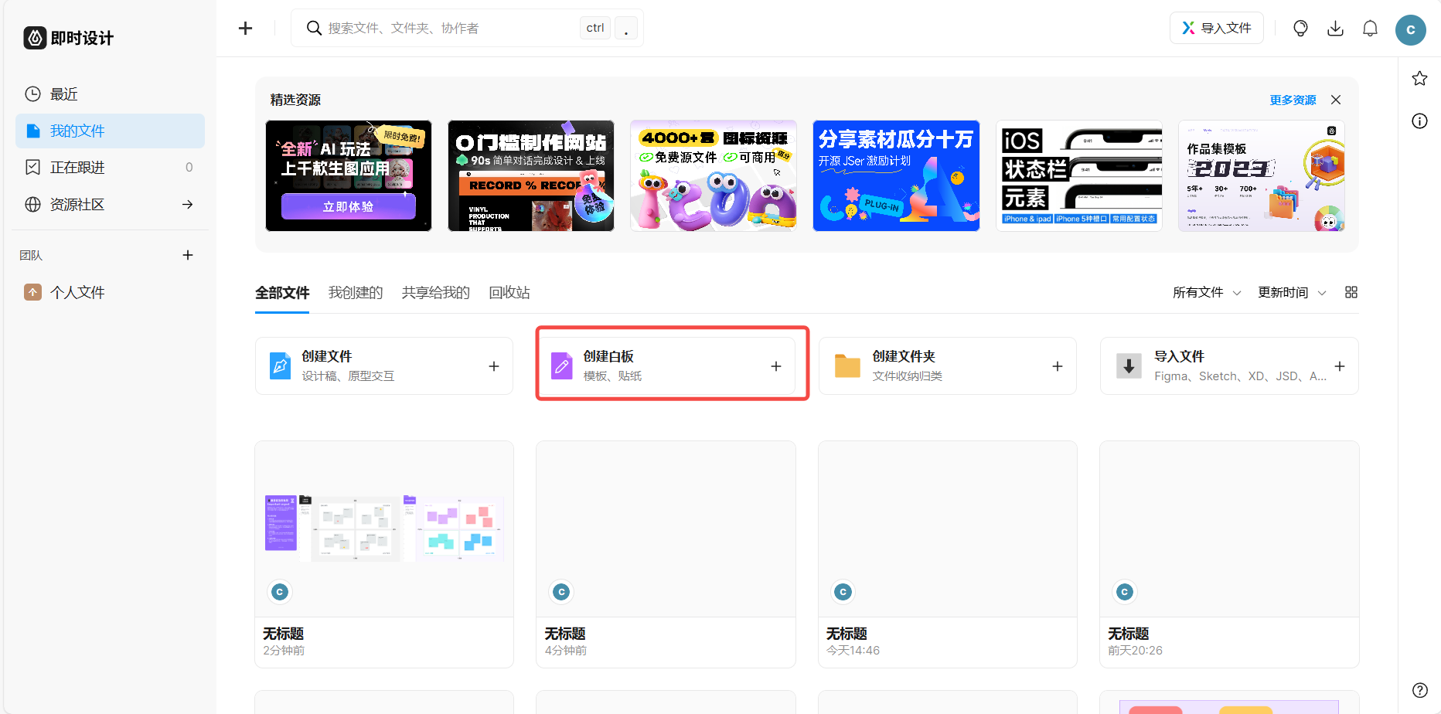Click the bookmark icon beside 正在跟进
Screen dimensions: 1441x714
pos(32,167)
